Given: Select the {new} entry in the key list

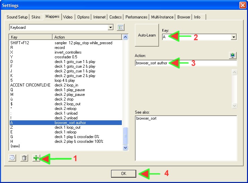Looking at the screenshot, I should pos(16,146).
